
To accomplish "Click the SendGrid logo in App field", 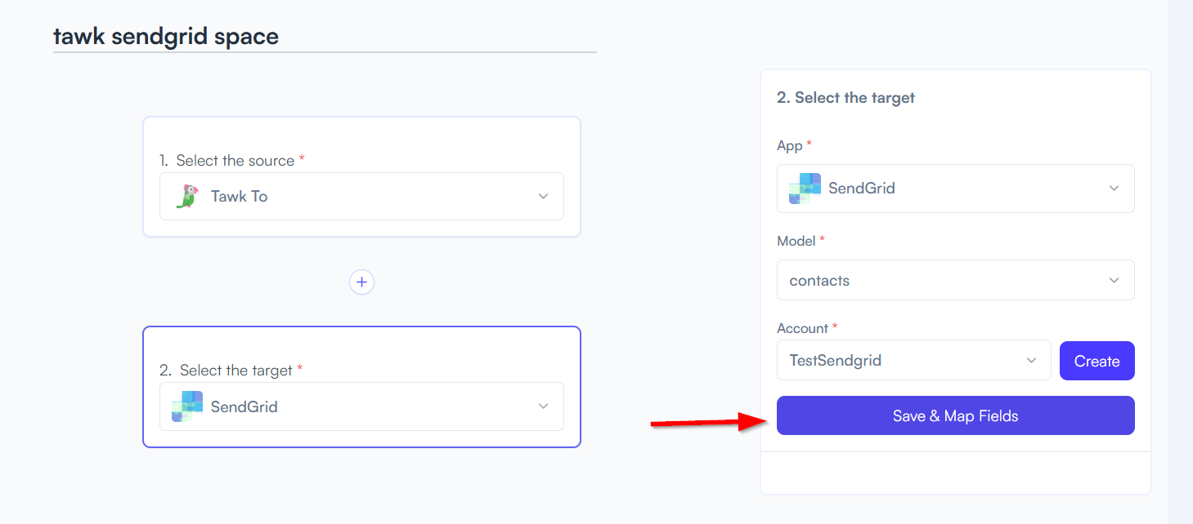I will [805, 189].
